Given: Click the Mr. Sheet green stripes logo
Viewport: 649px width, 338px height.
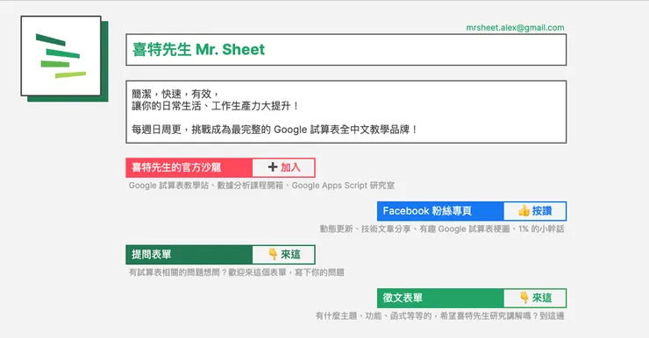Looking at the screenshot, I should pos(61,56).
